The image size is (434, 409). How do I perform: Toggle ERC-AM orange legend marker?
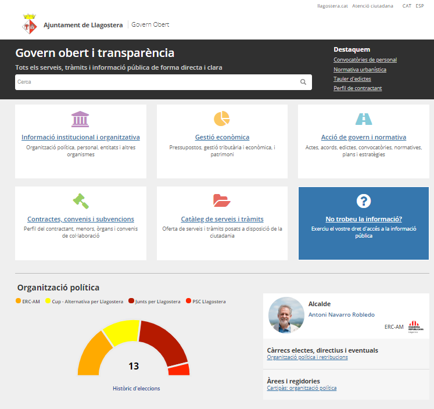19,302
